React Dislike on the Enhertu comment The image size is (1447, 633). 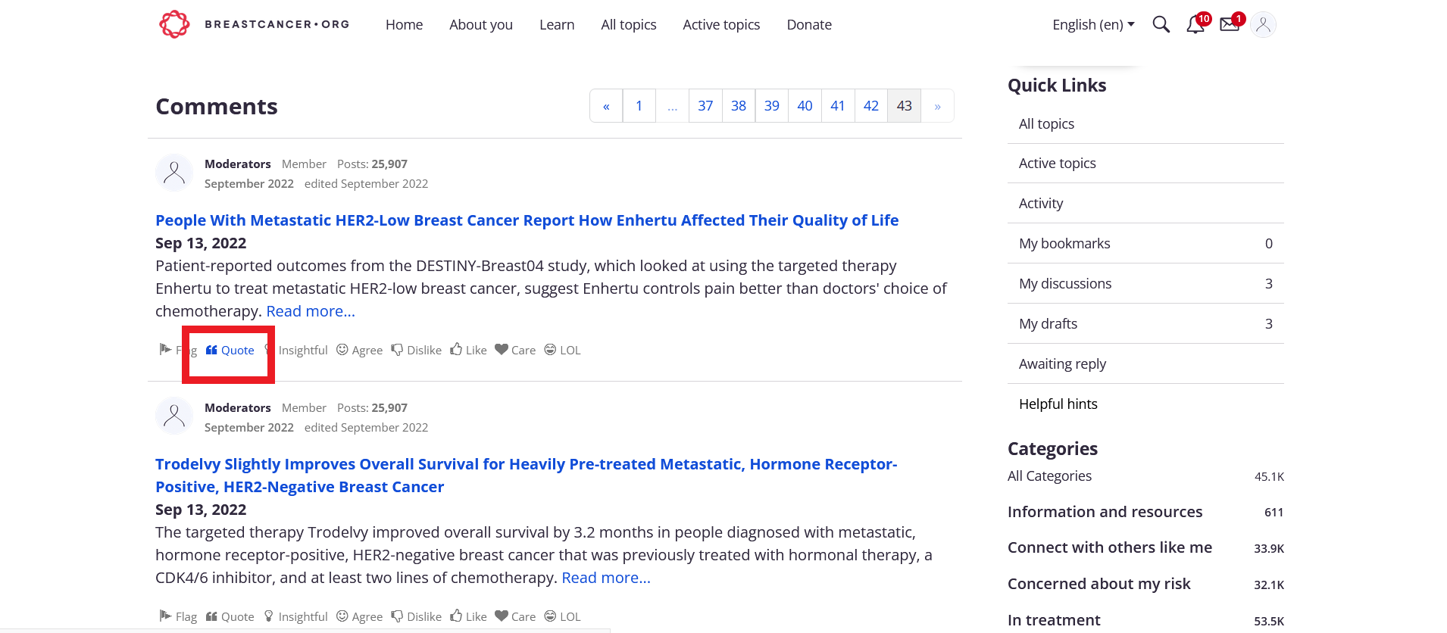[416, 350]
